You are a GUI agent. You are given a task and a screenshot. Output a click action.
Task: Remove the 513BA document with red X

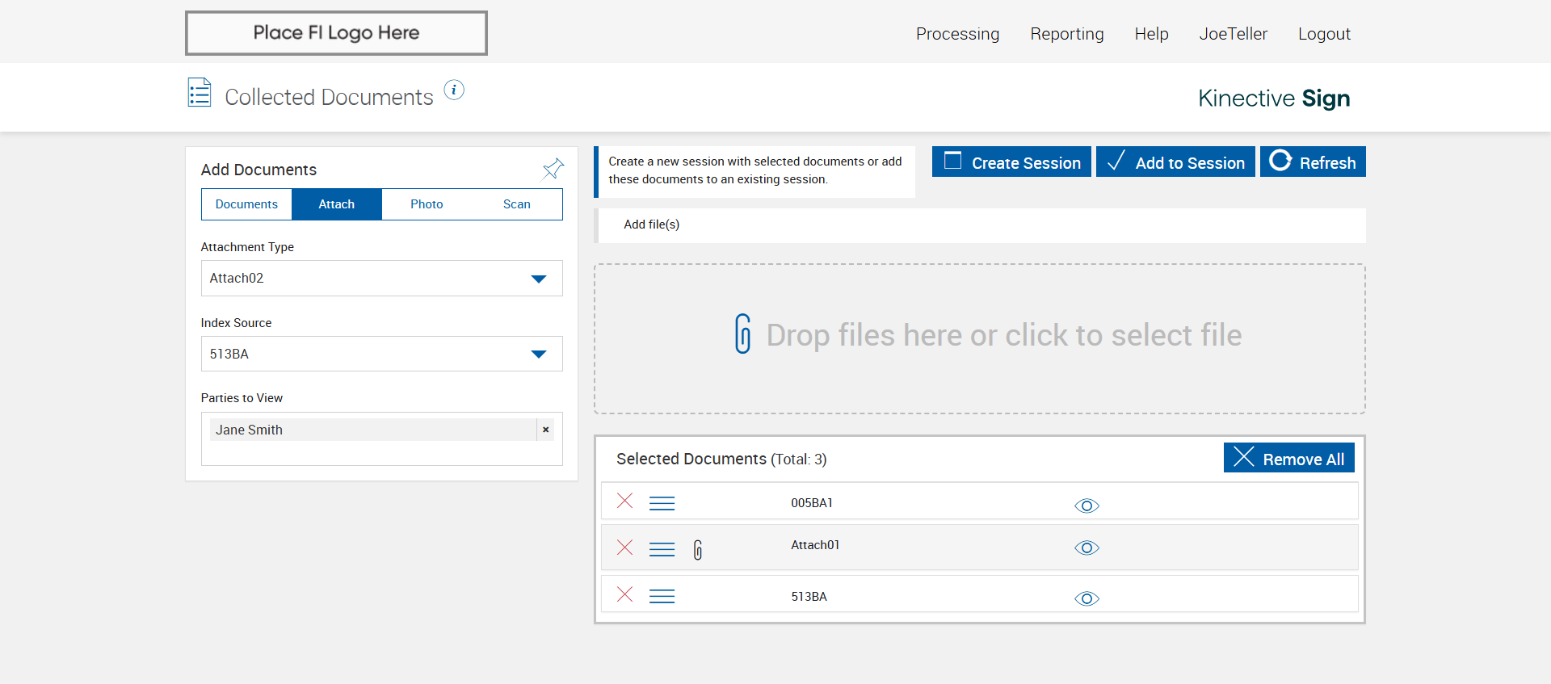coord(624,595)
